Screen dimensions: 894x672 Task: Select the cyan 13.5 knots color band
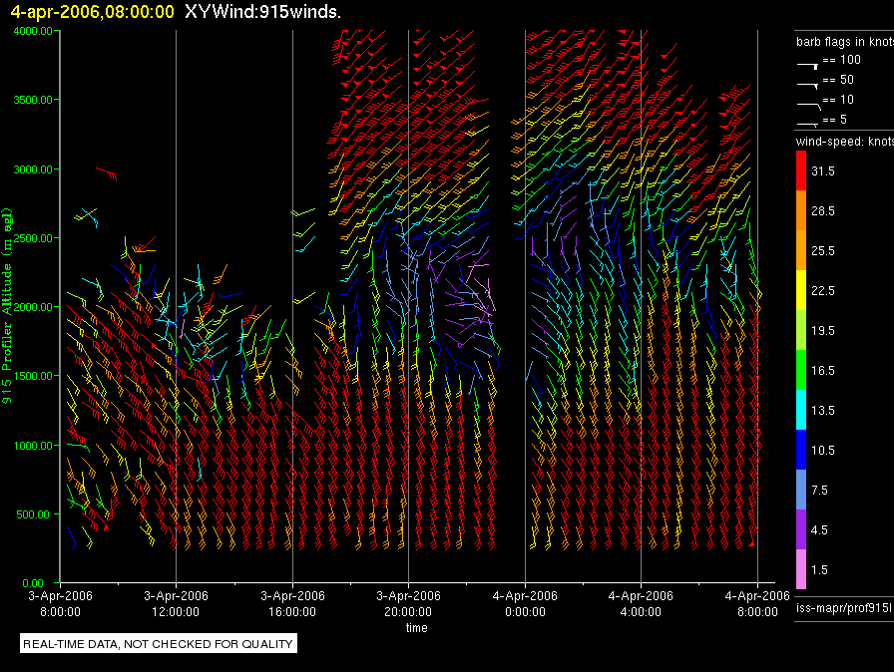(801, 410)
